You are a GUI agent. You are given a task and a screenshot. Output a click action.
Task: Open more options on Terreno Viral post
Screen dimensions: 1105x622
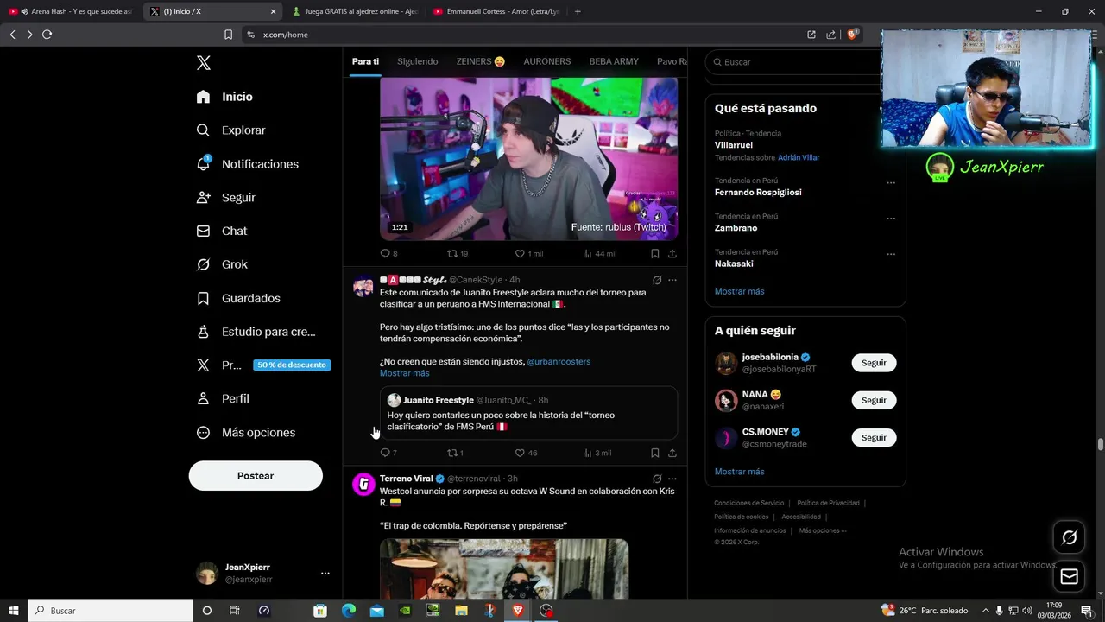point(672,479)
